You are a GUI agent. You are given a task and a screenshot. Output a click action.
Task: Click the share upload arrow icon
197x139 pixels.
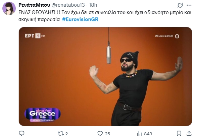[189, 134]
